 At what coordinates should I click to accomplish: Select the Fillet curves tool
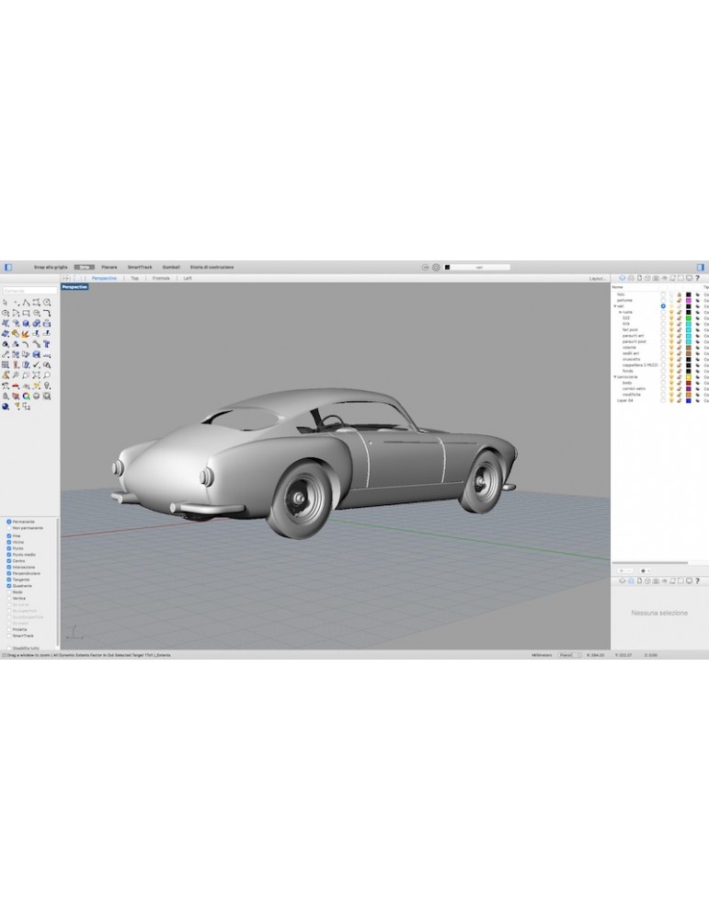point(47,313)
